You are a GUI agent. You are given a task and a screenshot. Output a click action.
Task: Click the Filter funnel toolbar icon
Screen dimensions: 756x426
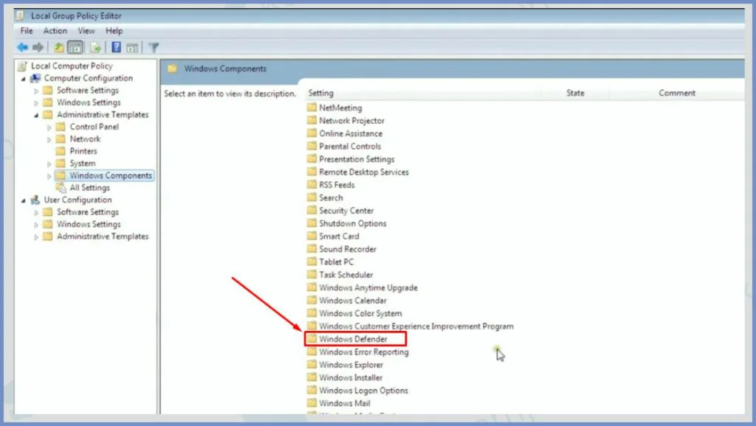[x=154, y=48]
